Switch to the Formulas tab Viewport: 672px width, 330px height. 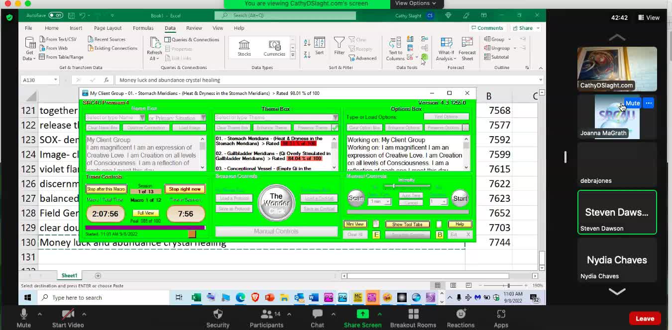pos(143,28)
